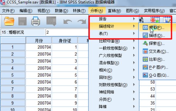Click 月份 cell 200704 in row 6
Screen dimensions: 176x111
[39, 82]
